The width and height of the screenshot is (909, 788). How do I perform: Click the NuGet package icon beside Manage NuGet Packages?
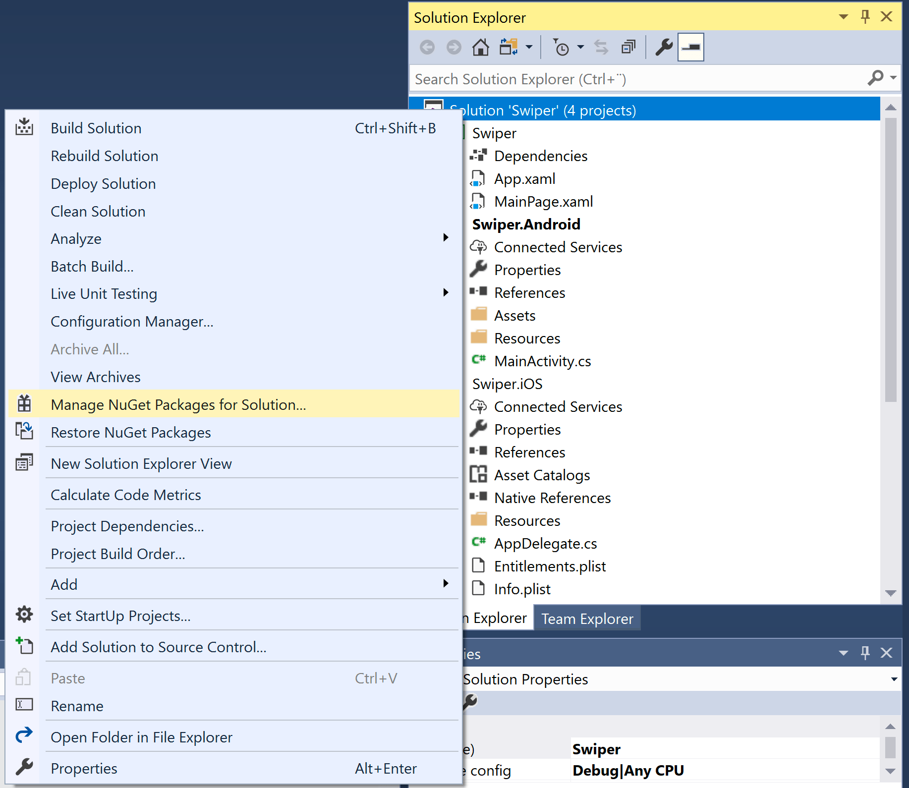click(x=24, y=404)
